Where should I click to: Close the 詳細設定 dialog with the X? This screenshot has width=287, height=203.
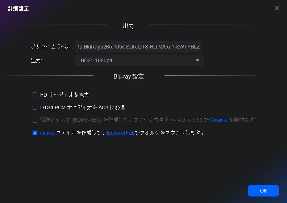[277, 8]
